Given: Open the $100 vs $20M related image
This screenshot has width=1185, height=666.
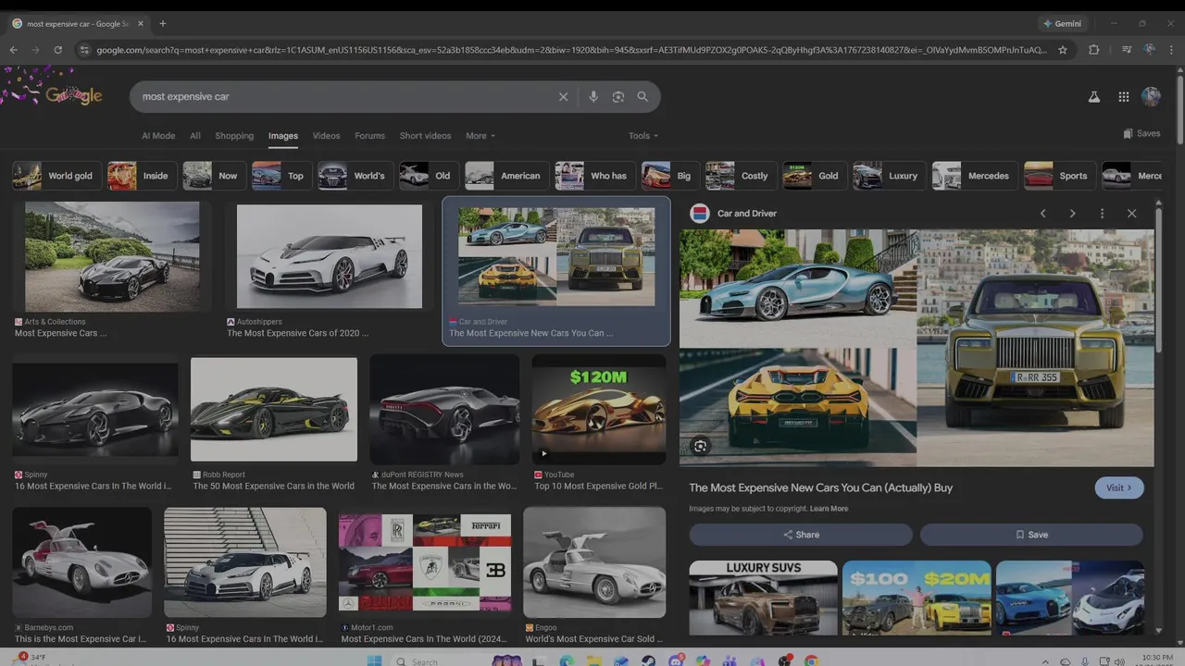Looking at the screenshot, I should click(917, 598).
